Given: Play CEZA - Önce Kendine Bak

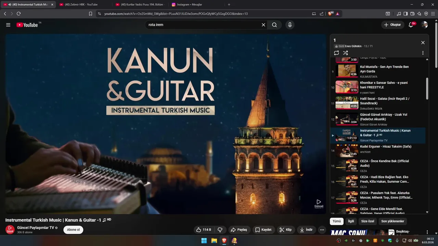Looking at the screenshot, I should (378, 166).
